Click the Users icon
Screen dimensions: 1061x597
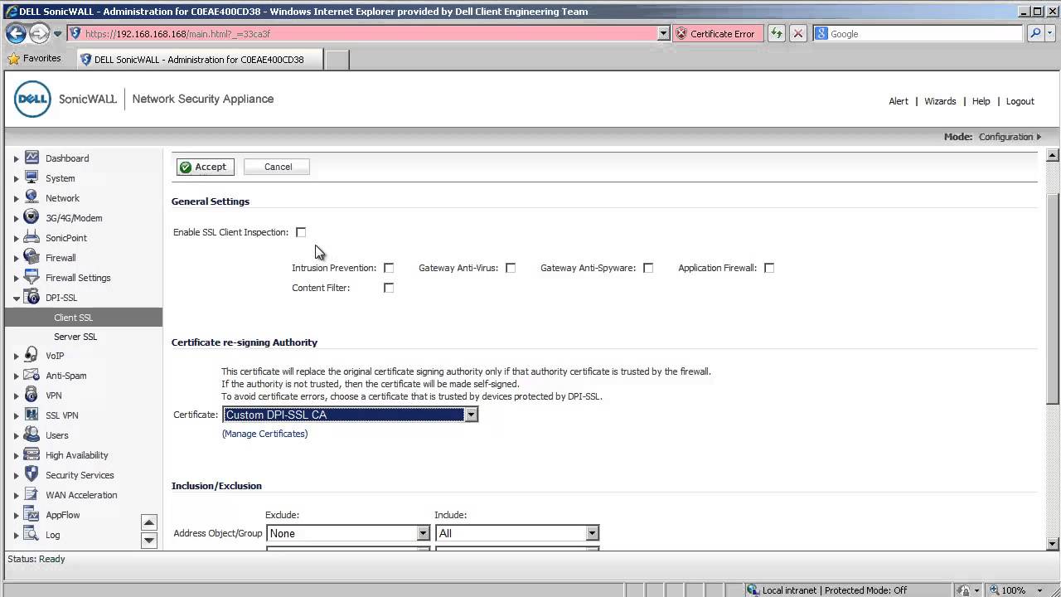click(x=31, y=434)
